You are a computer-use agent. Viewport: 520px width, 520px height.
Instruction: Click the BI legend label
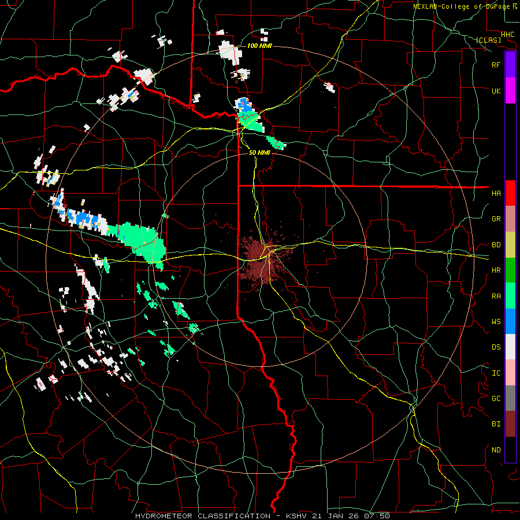click(x=496, y=424)
